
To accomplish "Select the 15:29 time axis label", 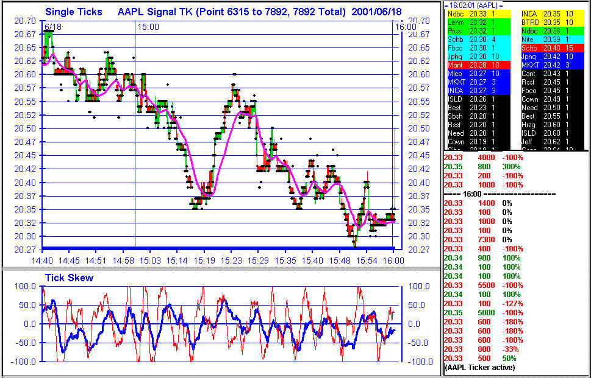I will coord(258,261).
